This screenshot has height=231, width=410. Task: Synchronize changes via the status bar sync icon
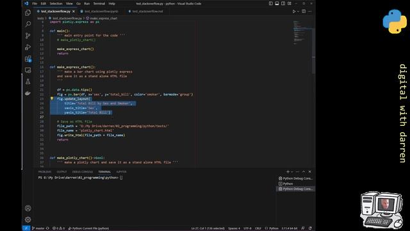(47, 228)
